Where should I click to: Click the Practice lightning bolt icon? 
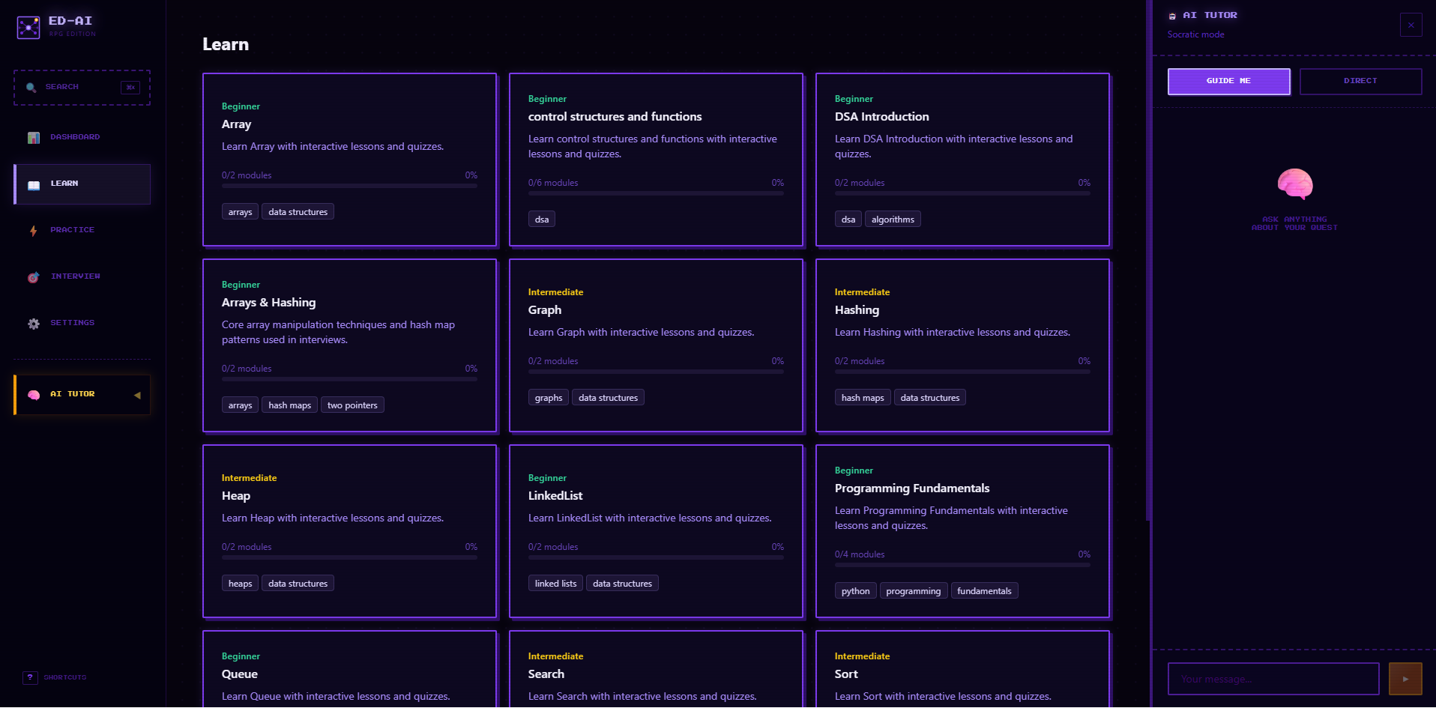34,231
